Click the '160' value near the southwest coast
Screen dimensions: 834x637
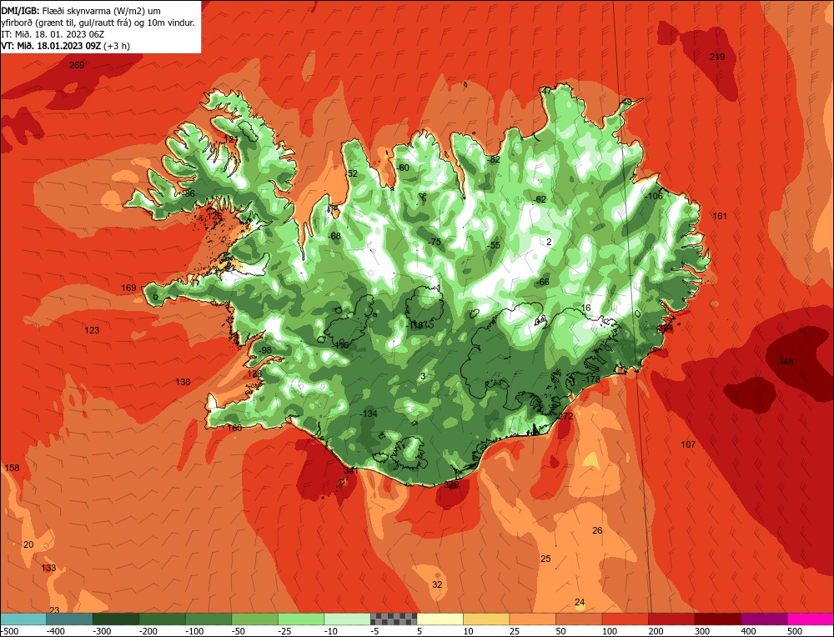click(x=234, y=428)
